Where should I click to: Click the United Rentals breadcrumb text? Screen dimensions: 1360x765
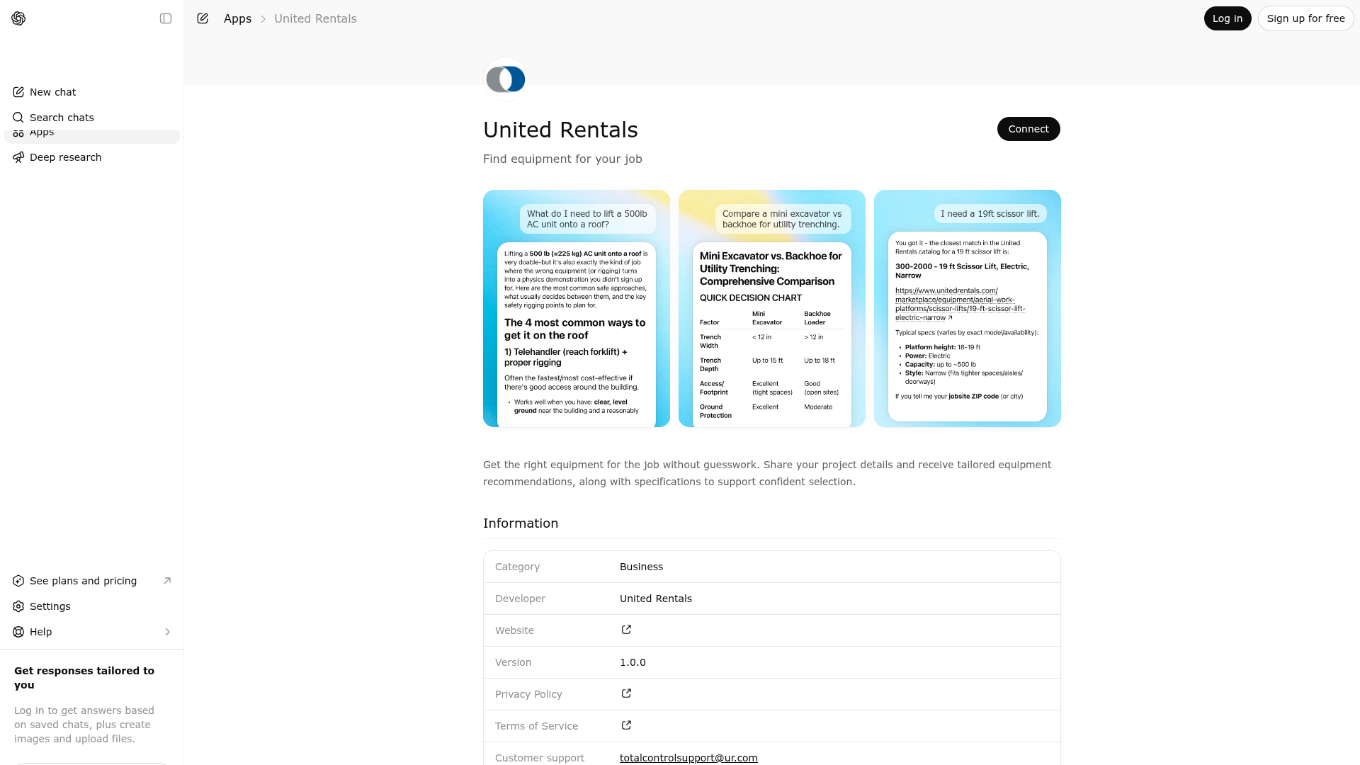315,18
